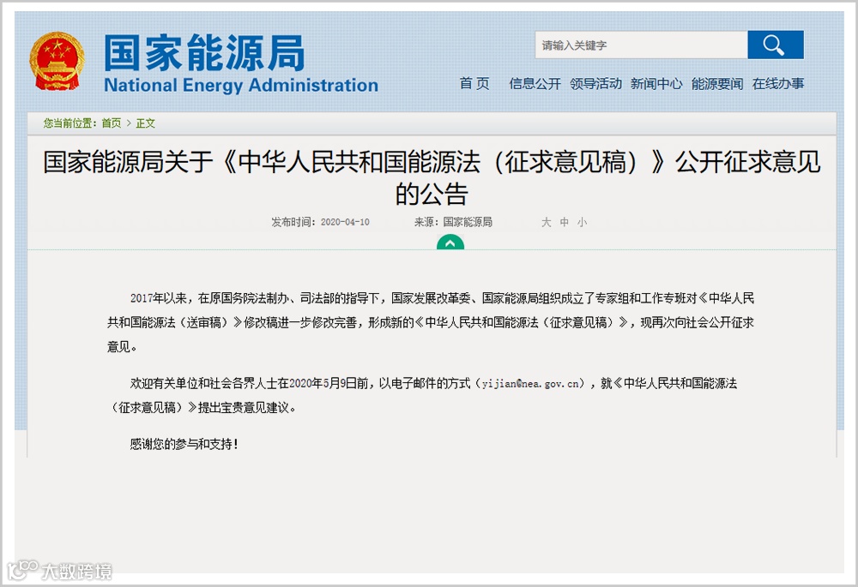Screen dimensions: 858x587
Task: Open the 领导活动 navigation item
Action: 595,84
